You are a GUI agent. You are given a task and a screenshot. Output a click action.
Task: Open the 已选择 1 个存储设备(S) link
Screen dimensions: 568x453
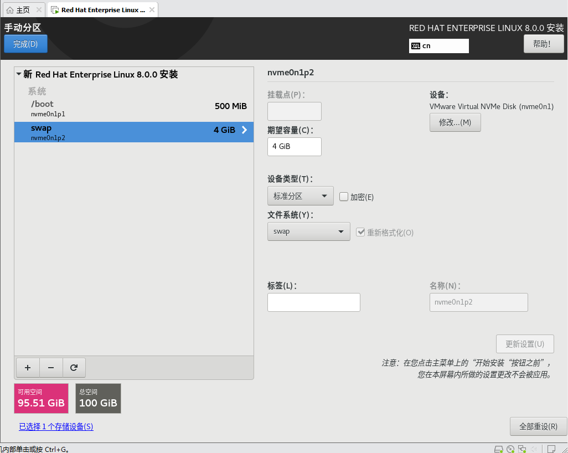tap(56, 426)
